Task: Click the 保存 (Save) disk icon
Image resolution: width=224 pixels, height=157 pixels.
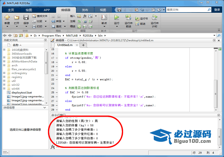Action: pyautogui.click(x=26, y=17)
